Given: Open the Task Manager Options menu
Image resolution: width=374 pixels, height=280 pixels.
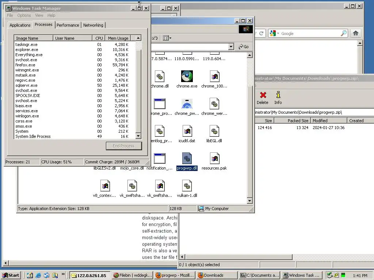Looking at the screenshot, I should pyautogui.click(x=24, y=15).
